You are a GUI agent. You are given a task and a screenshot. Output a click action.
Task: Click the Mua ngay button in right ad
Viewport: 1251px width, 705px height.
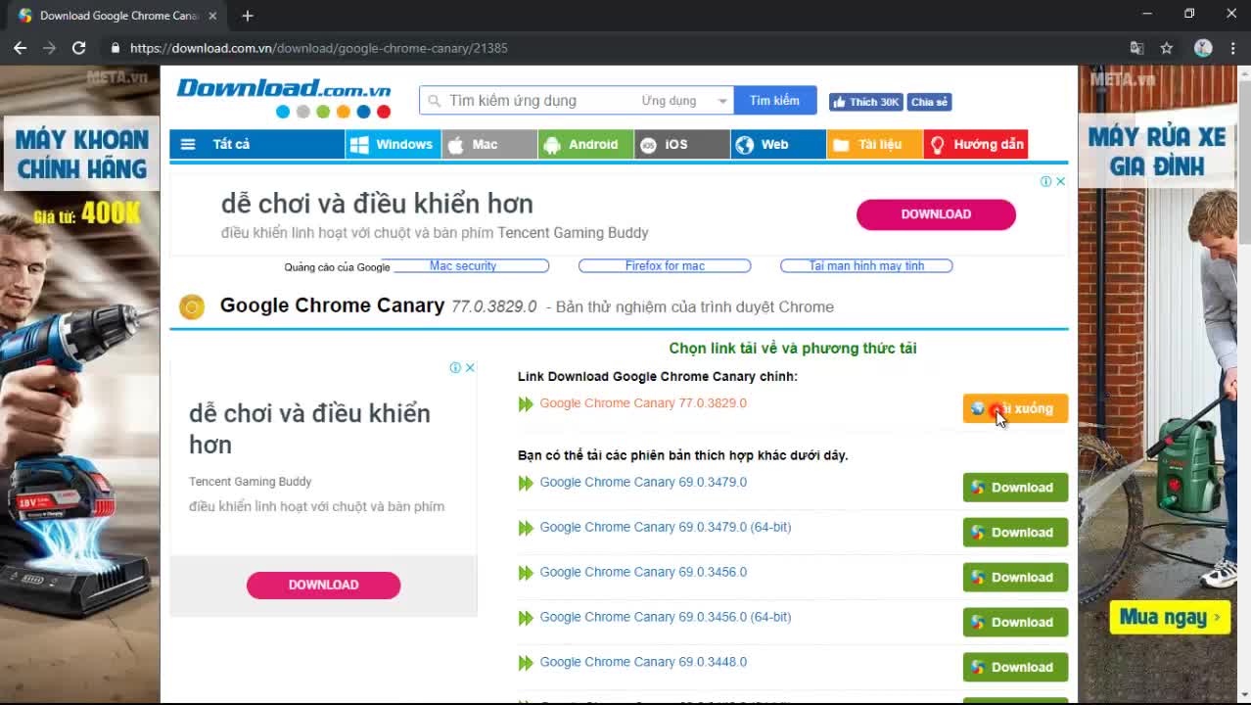[1170, 617]
